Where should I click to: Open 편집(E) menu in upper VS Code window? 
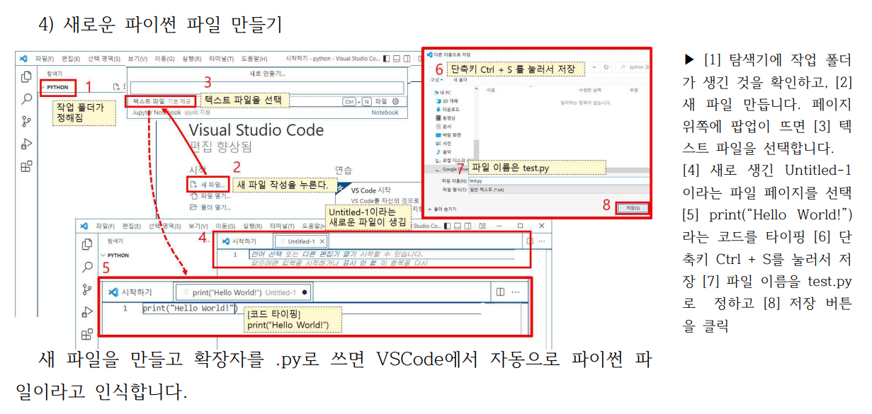click(71, 59)
